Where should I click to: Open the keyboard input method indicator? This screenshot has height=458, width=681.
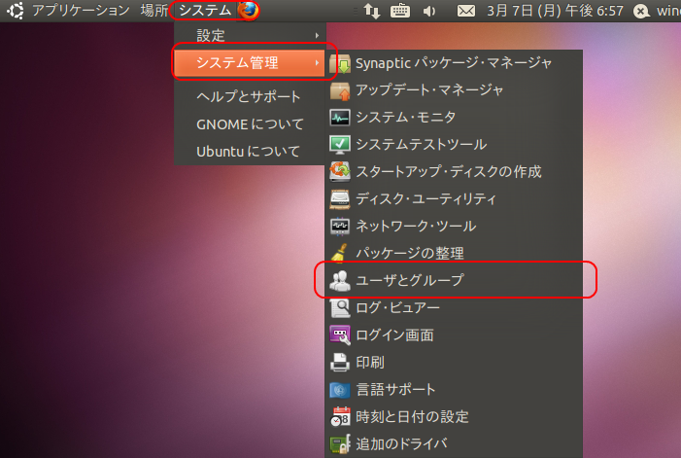click(400, 11)
